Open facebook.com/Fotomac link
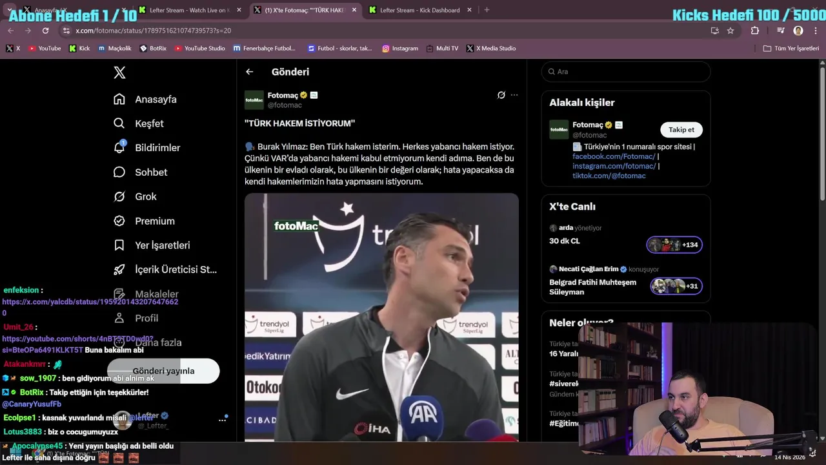826x465 pixels. 614,156
